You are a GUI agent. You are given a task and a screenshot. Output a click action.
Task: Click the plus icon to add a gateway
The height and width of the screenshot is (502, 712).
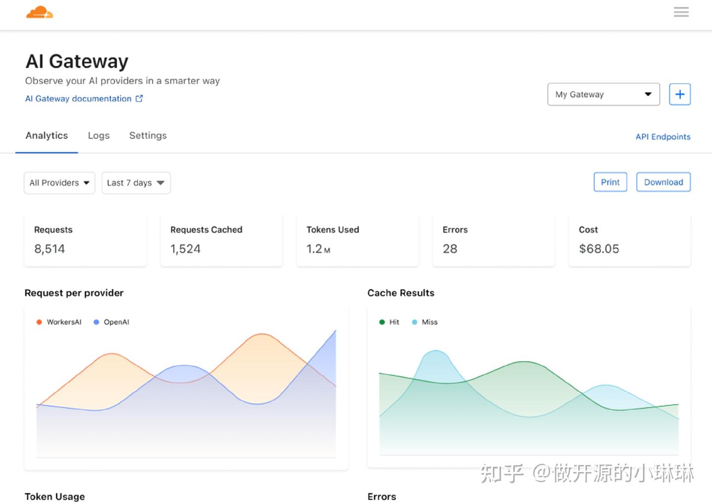[679, 94]
